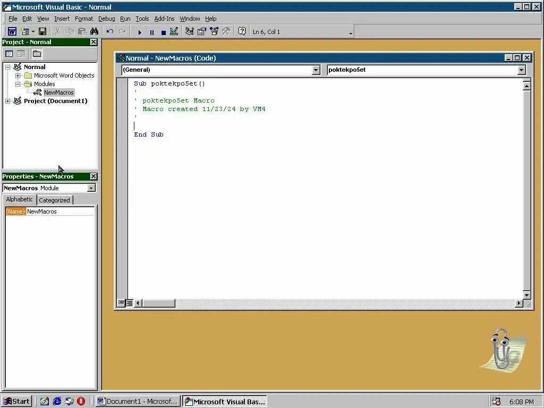Toggle Full Module View button in code window
This screenshot has height=408, width=544.
point(130,303)
